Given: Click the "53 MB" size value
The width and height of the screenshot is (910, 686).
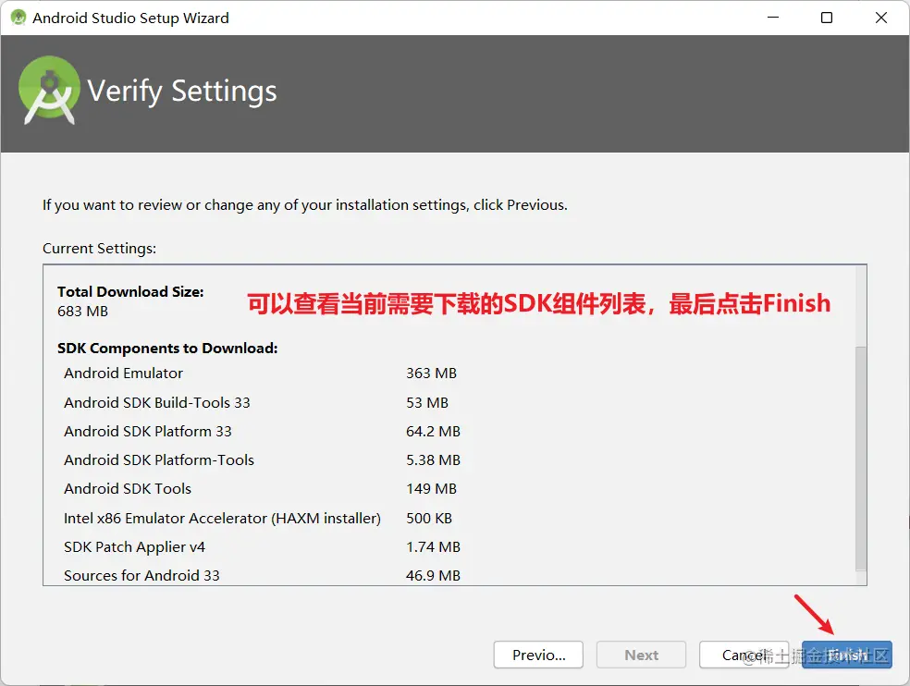Looking at the screenshot, I should [x=427, y=403].
